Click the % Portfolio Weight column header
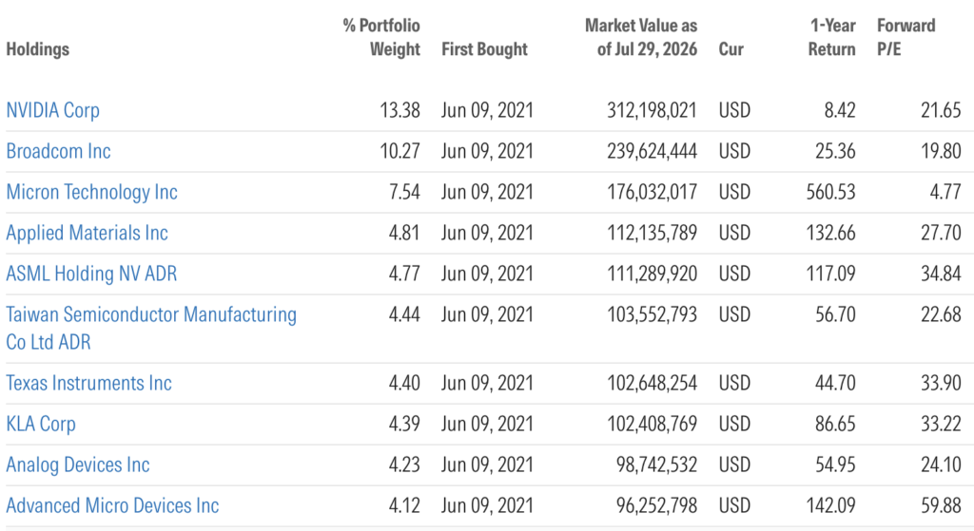The width and height of the screenshot is (974, 531). (x=381, y=37)
